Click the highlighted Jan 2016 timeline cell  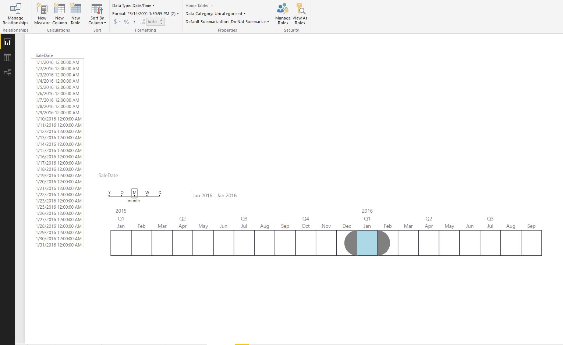367,243
